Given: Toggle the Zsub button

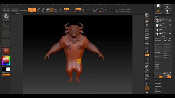Looking at the screenshot, I should [x=83, y=9].
